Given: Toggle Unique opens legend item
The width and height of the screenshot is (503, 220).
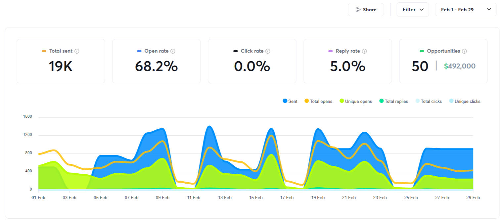Looking at the screenshot, I should pyautogui.click(x=355, y=101).
